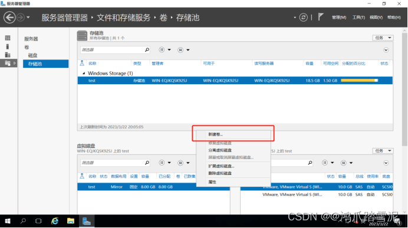Open the 视图(V) menu

pyautogui.click(x=376, y=18)
